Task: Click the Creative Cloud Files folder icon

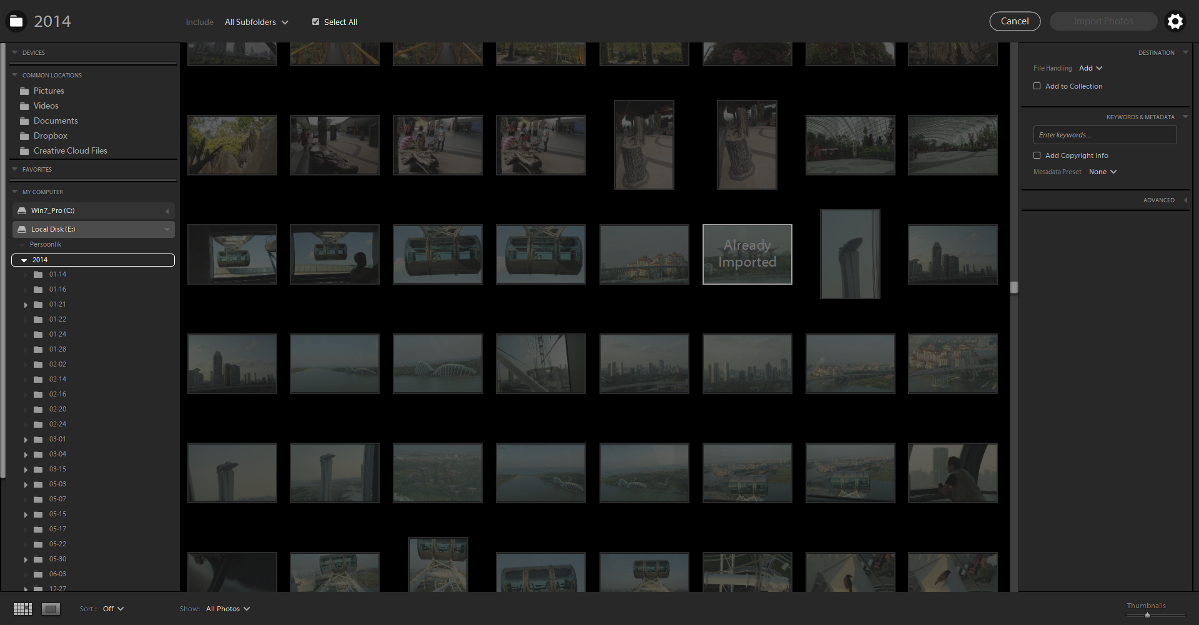Action: [x=24, y=151]
